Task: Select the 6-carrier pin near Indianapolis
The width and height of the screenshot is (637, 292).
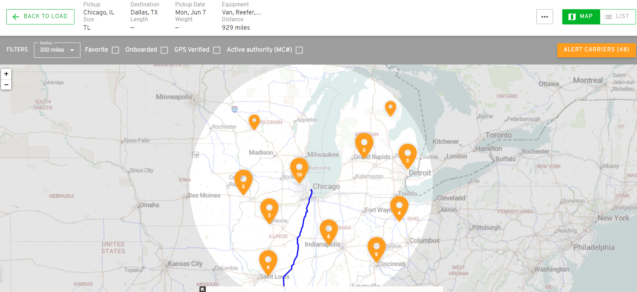Action: coord(329,232)
